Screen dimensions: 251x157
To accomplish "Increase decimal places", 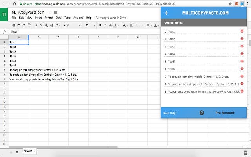I will point(51,25).
